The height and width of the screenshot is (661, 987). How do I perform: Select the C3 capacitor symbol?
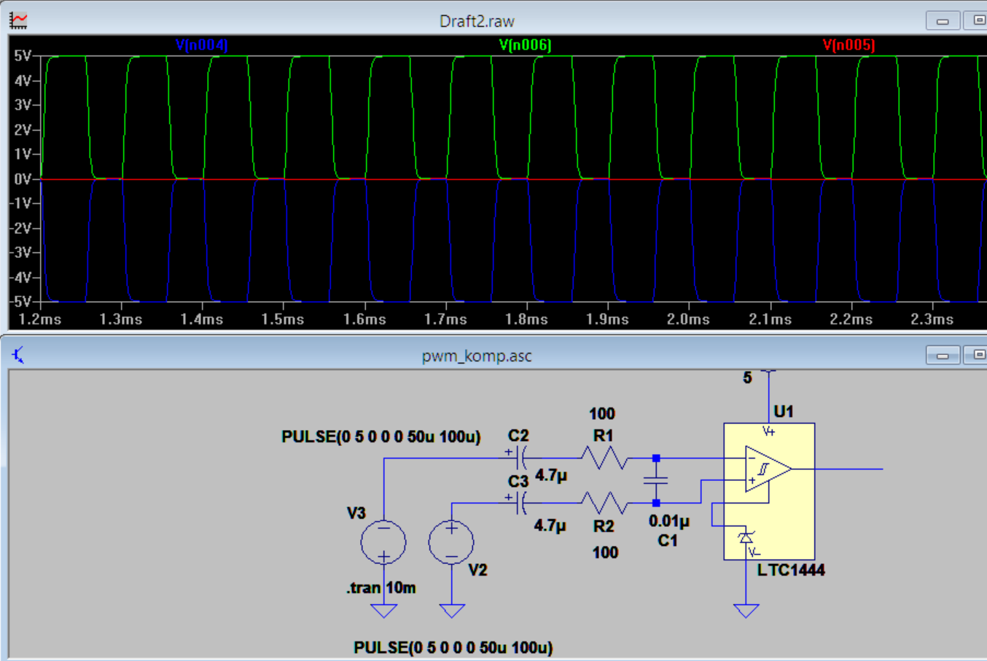(x=520, y=503)
